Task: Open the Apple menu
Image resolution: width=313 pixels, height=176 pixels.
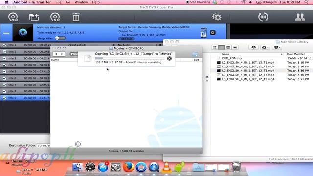Action: pos(6,2)
